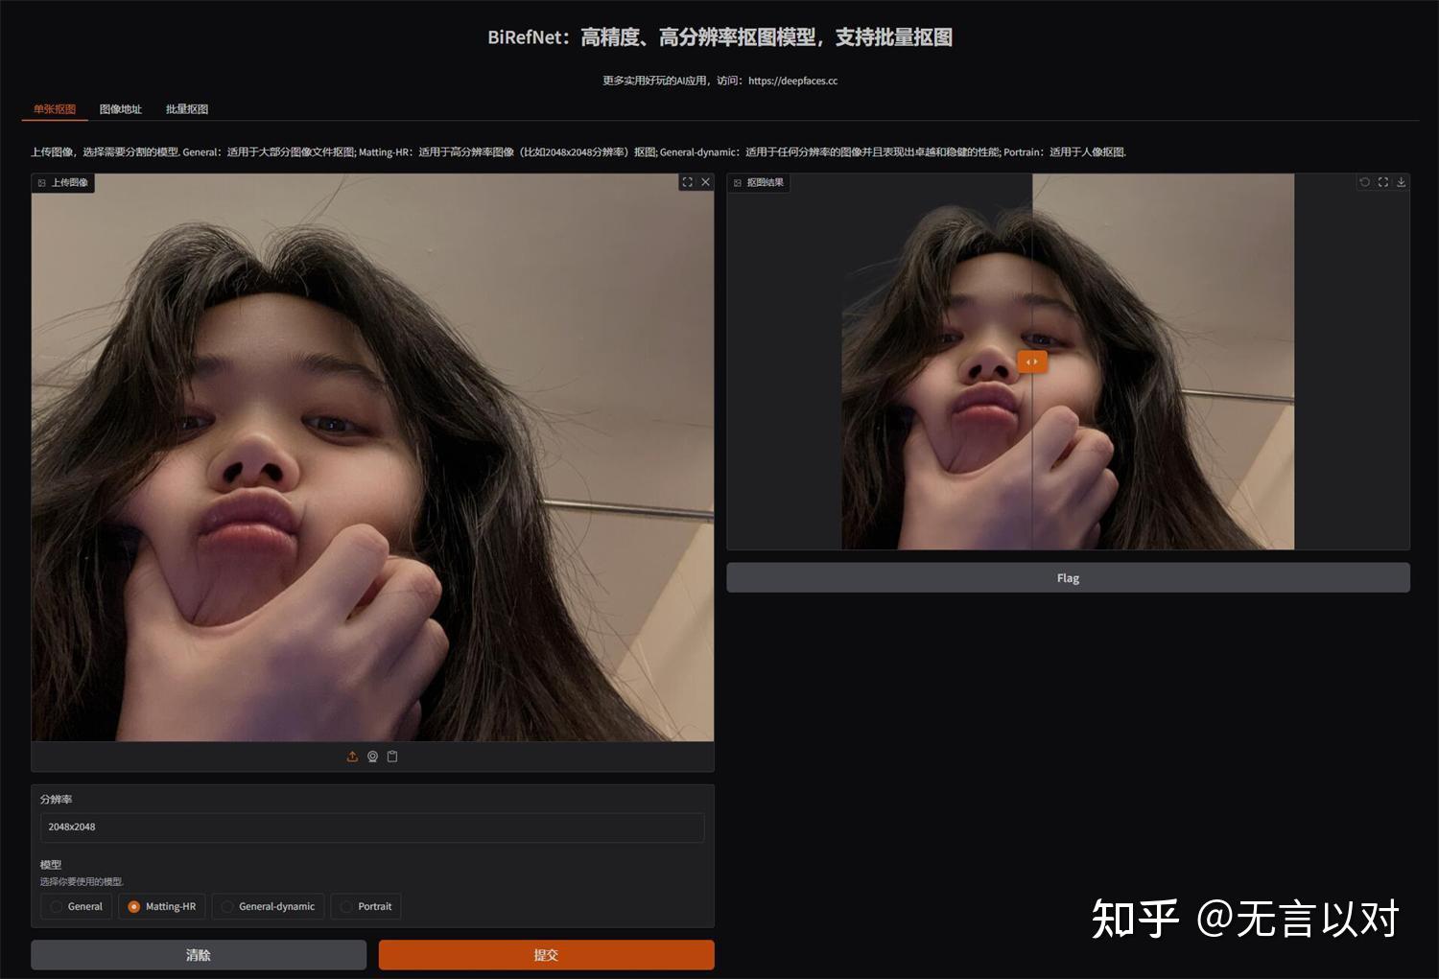Click the 提交 submit button

(x=545, y=954)
